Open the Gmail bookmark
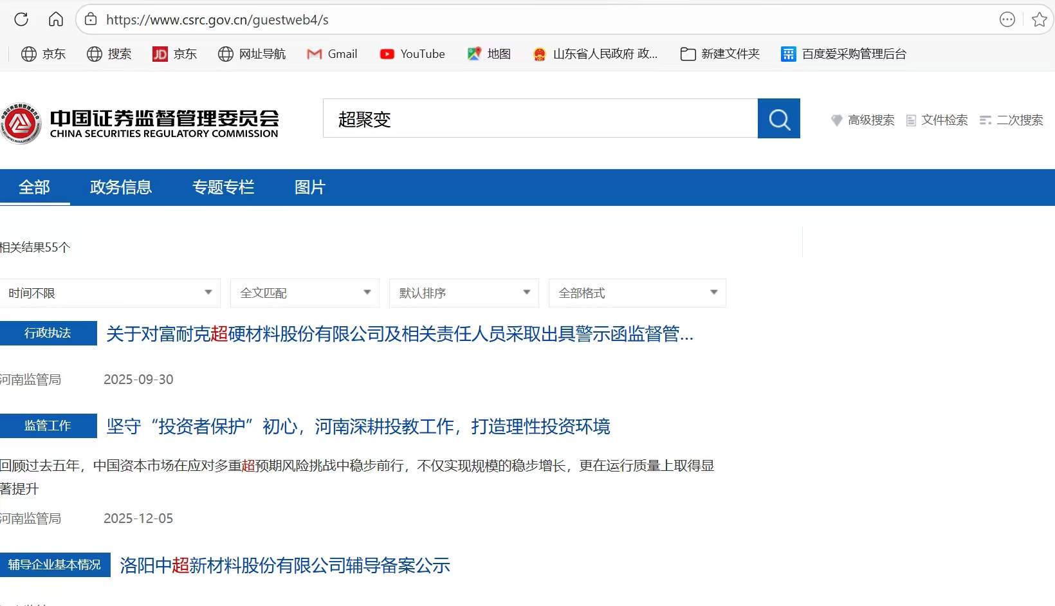The width and height of the screenshot is (1055, 606). click(332, 54)
